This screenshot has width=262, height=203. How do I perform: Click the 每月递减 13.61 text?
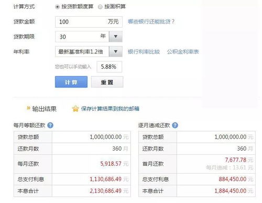click(x=230, y=167)
